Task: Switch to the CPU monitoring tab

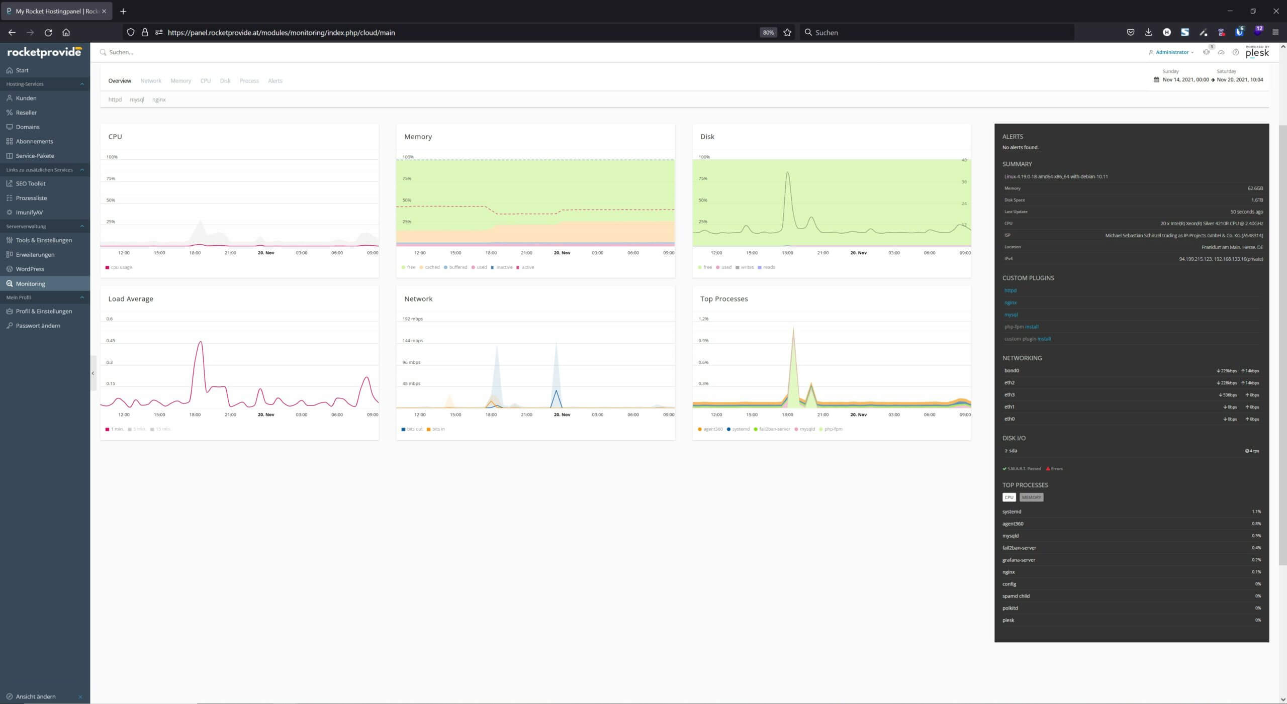Action: [x=206, y=81]
